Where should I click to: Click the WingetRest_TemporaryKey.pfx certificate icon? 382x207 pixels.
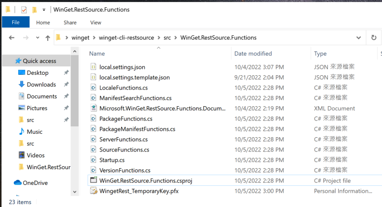coord(94,191)
